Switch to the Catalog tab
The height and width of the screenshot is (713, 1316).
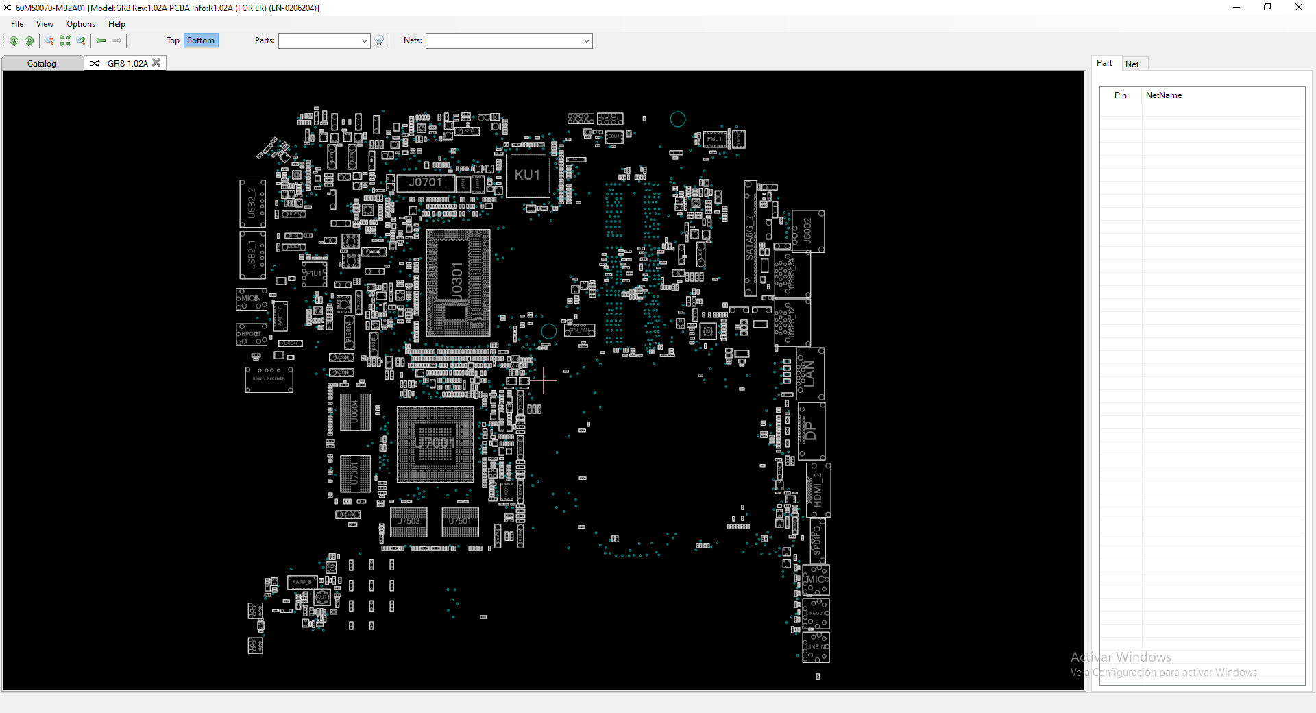42,64
